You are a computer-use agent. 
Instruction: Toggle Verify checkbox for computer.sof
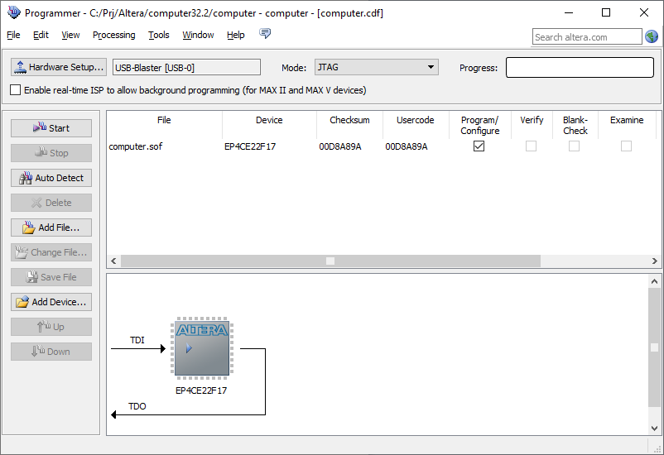point(531,146)
